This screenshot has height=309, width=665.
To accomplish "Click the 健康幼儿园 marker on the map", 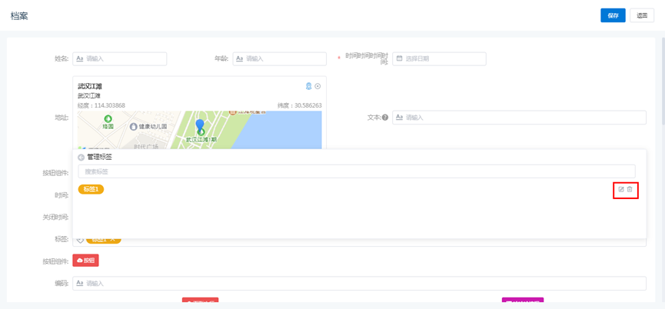I will (134, 126).
